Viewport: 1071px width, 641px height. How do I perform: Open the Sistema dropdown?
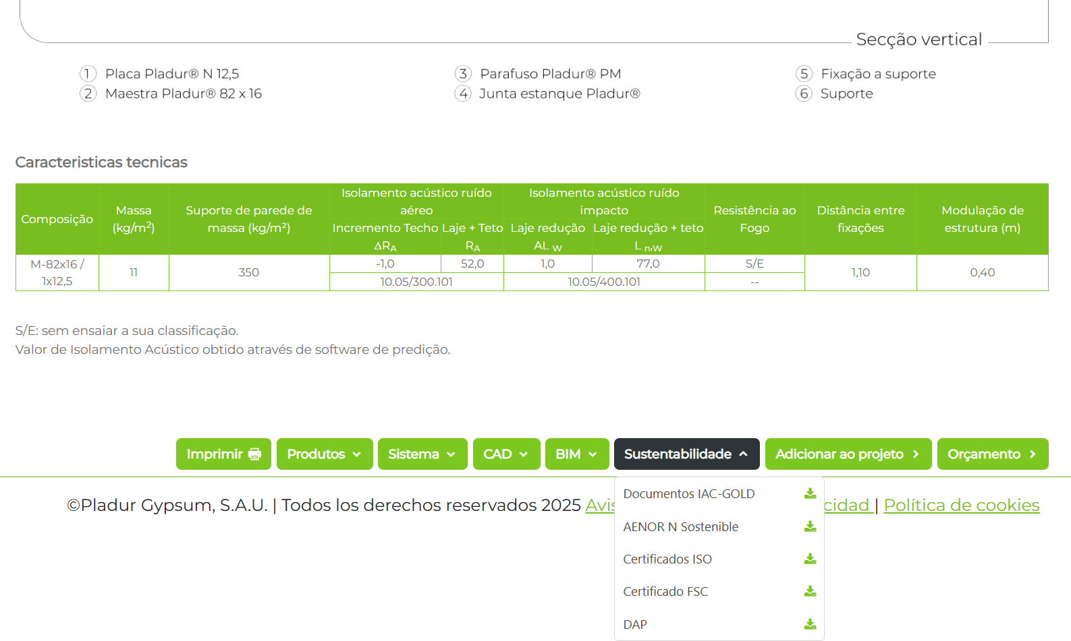click(x=422, y=454)
